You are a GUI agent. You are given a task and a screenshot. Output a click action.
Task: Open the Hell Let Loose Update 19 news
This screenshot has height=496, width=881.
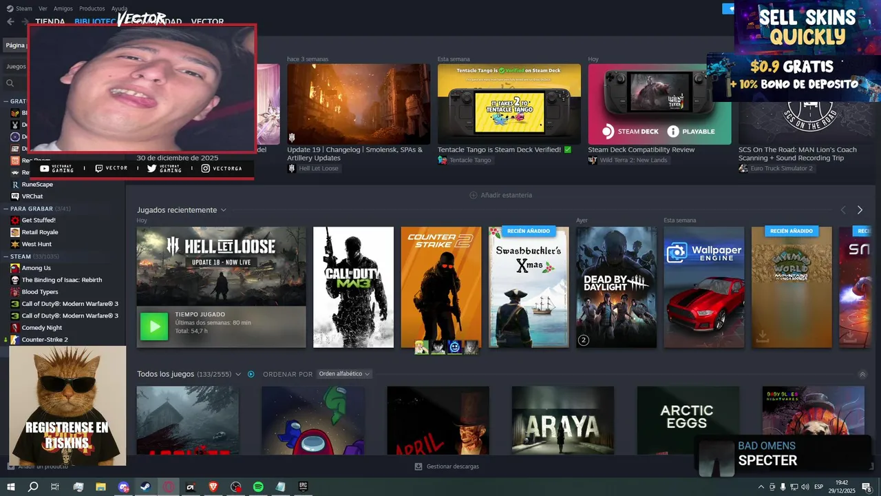pyautogui.click(x=359, y=104)
